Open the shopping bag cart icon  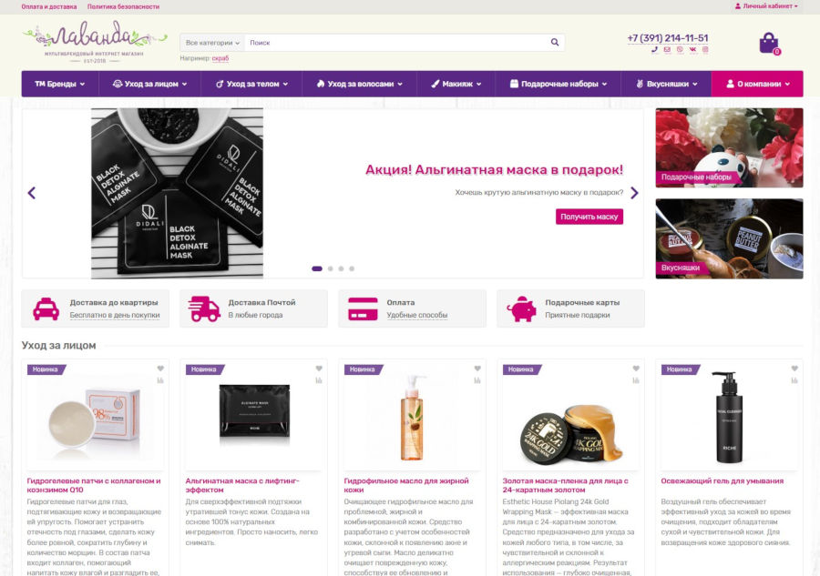click(x=769, y=43)
